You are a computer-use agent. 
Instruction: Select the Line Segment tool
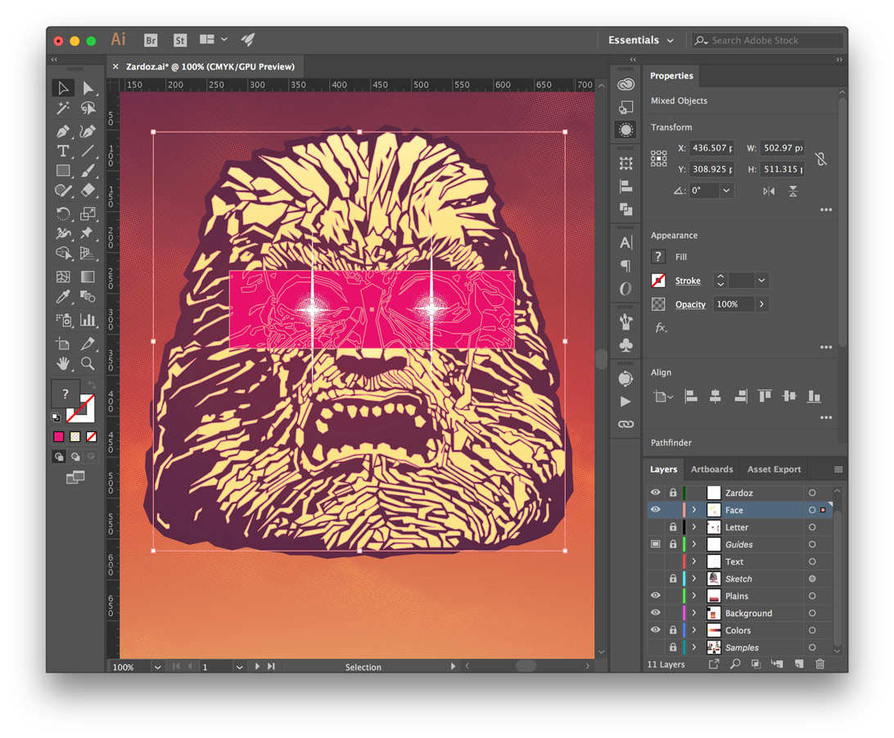88,151
